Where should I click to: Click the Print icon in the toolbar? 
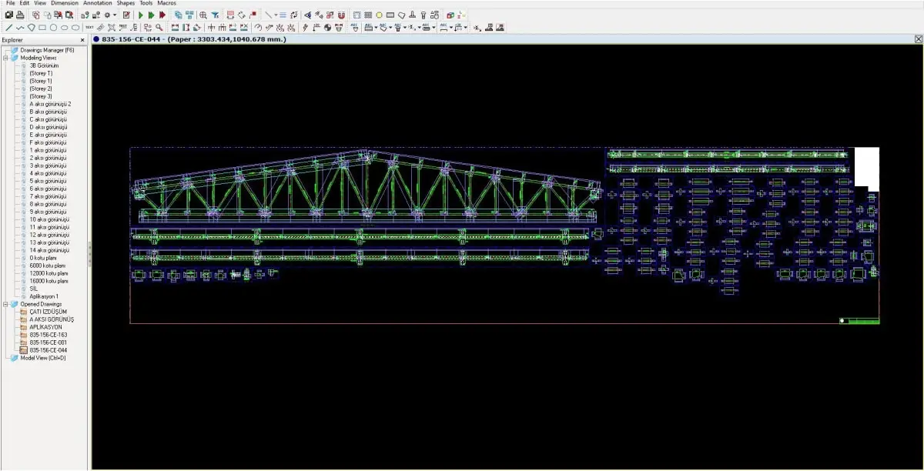[x=20, y=15]
